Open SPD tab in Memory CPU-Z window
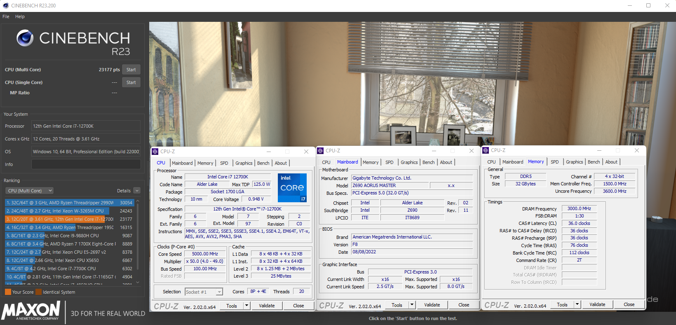 coord(555,162)
